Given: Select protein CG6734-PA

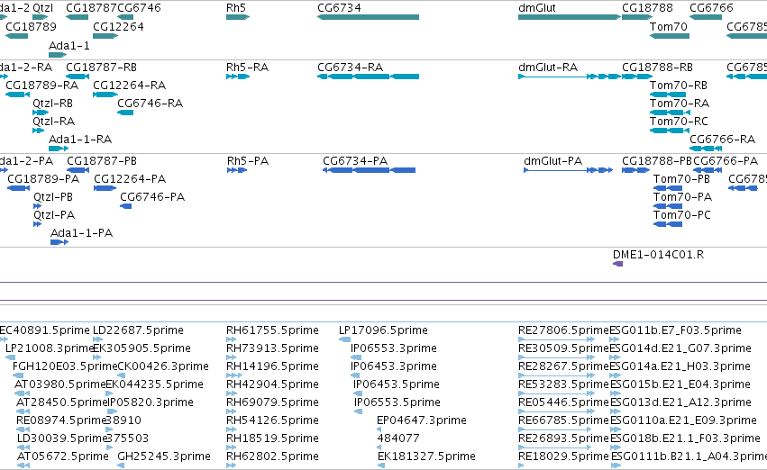Looking at the screenshot, I should click(x=355, y=161).
